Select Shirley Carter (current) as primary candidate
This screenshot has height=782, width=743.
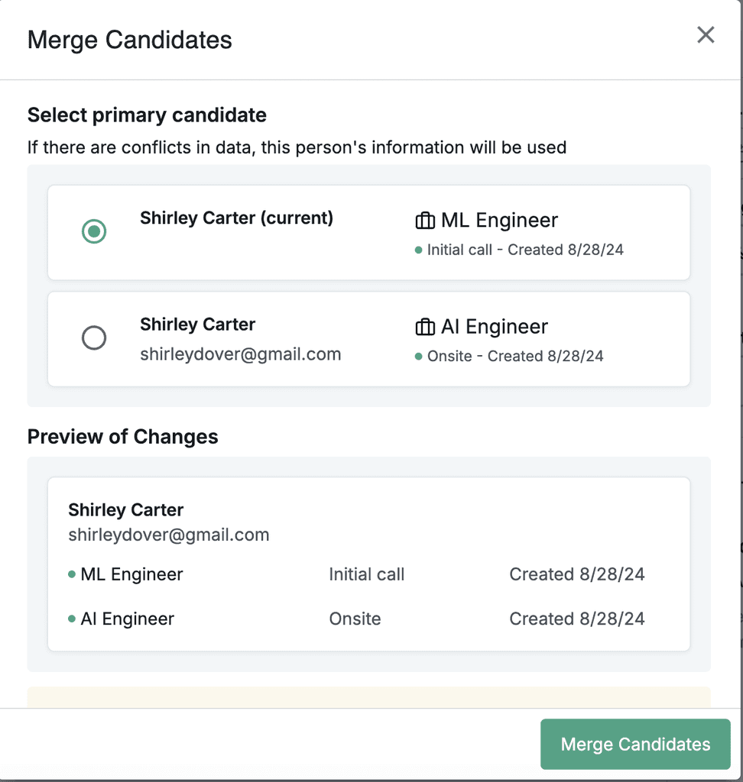point(93,231)
